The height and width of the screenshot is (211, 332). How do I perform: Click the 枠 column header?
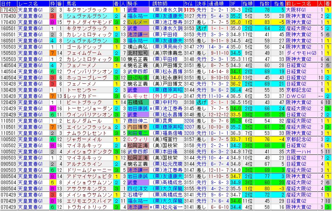click(53, 4)
